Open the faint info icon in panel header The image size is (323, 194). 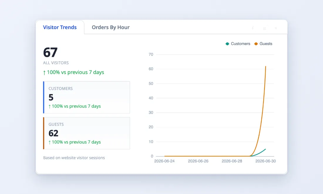253,28
